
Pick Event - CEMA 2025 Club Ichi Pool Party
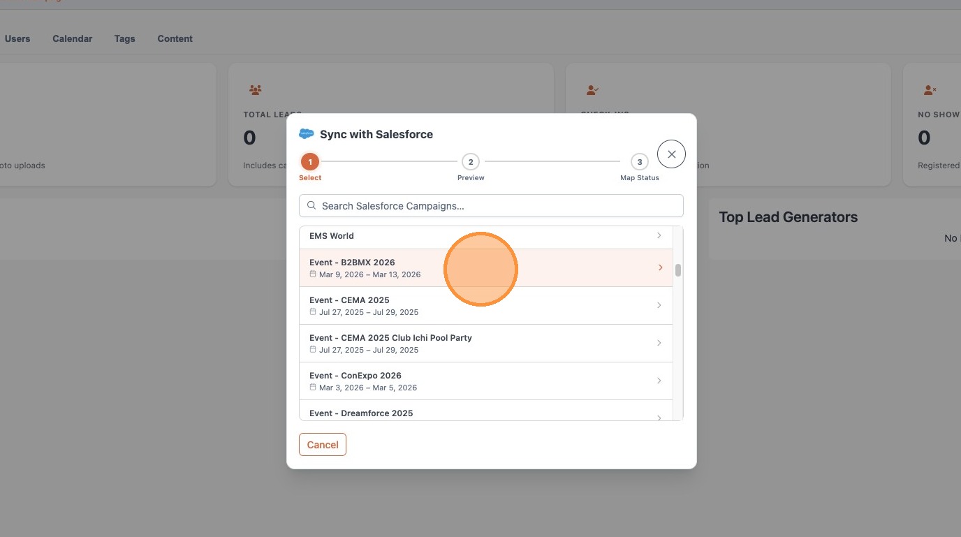pos(390,338)
